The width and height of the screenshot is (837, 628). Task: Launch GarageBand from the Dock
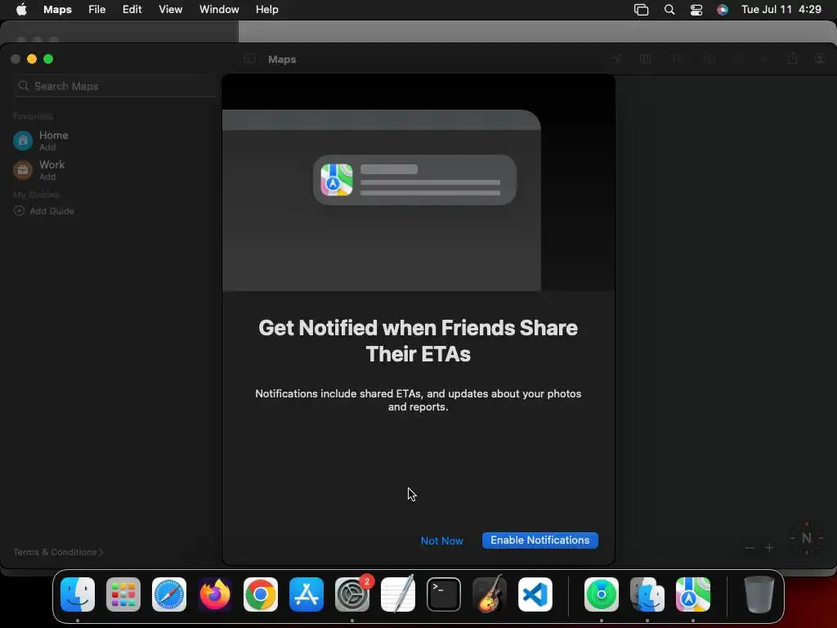click(x=490, y=594)
